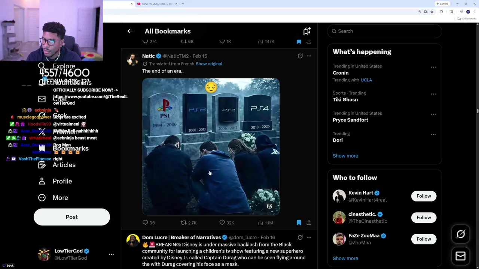Open the more options menu on Natic's post

(309, 56)
